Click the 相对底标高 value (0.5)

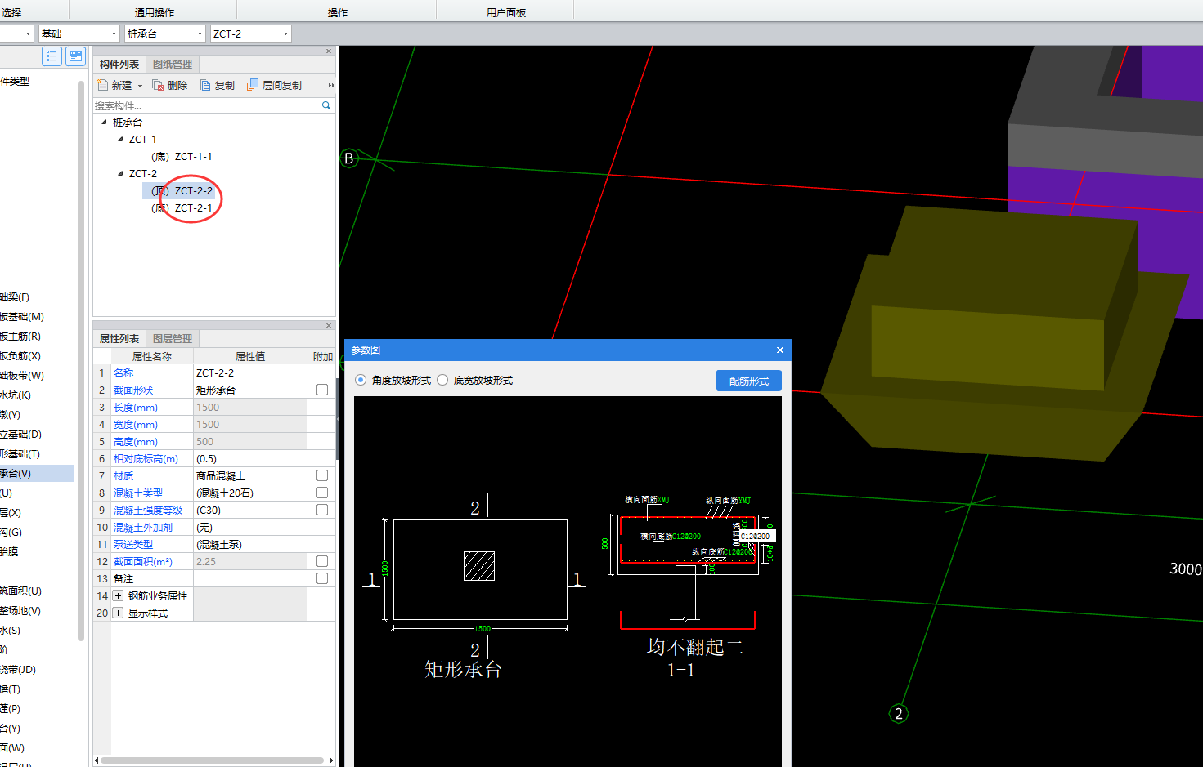[249, 458]
